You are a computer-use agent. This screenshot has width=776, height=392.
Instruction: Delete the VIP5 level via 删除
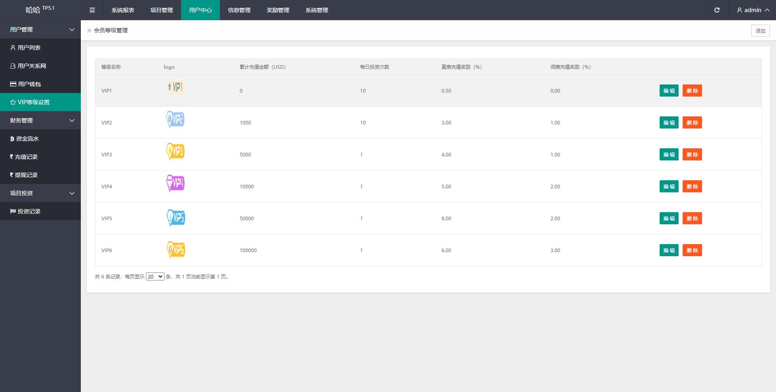692,218
